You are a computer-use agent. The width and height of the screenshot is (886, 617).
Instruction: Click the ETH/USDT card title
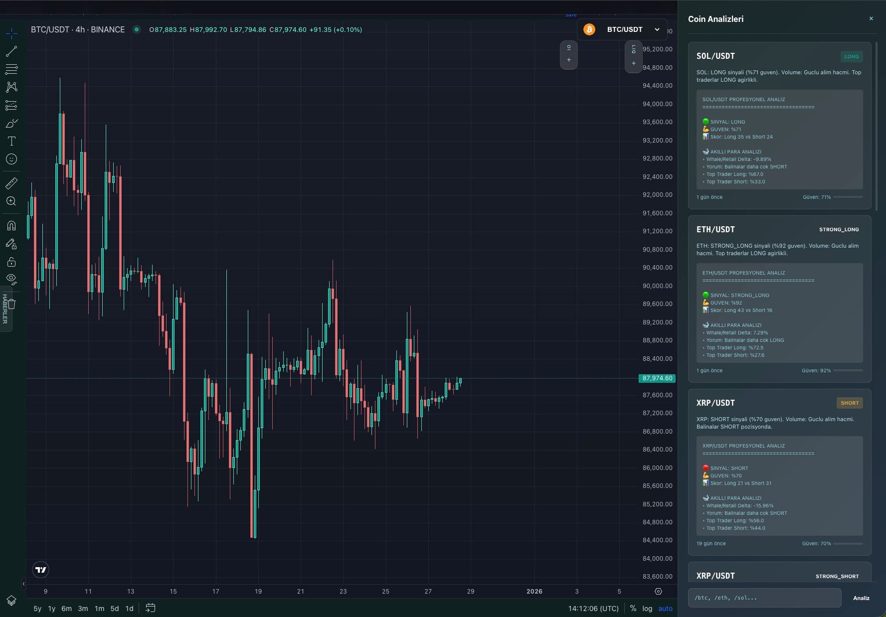coord(715,230)
